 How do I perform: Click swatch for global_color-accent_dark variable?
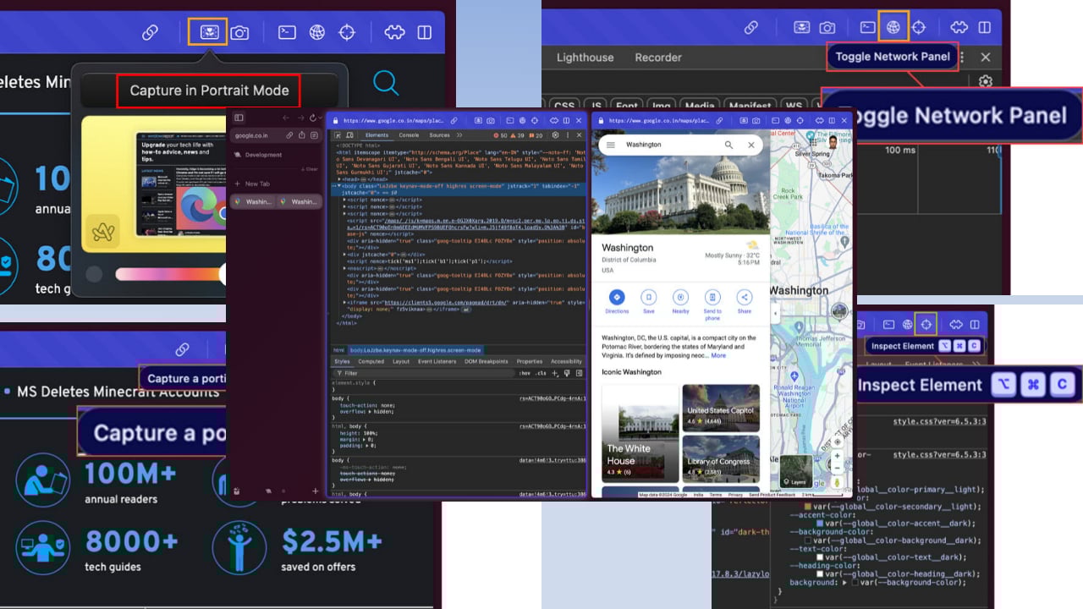click(820, 524)
